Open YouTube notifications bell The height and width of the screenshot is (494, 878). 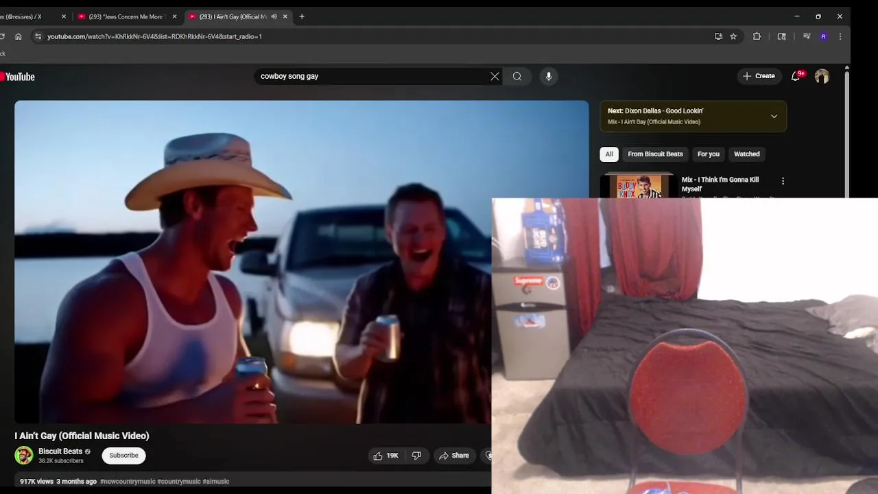(796, 76)
